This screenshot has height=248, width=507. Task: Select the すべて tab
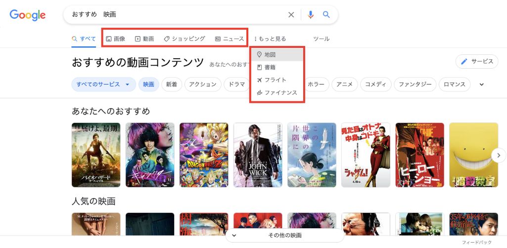[x=84, y=39]
